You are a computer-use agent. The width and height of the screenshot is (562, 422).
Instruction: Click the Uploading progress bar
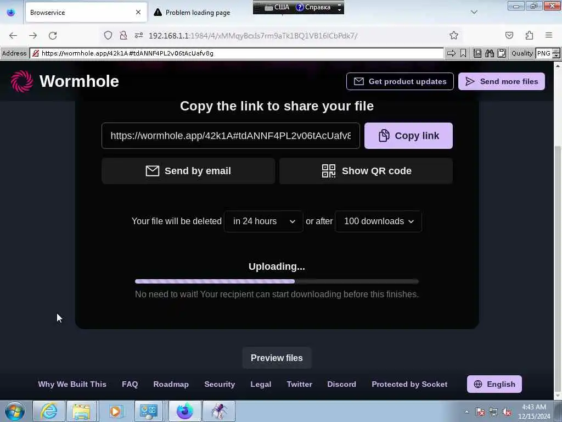[x=277, y=282]
